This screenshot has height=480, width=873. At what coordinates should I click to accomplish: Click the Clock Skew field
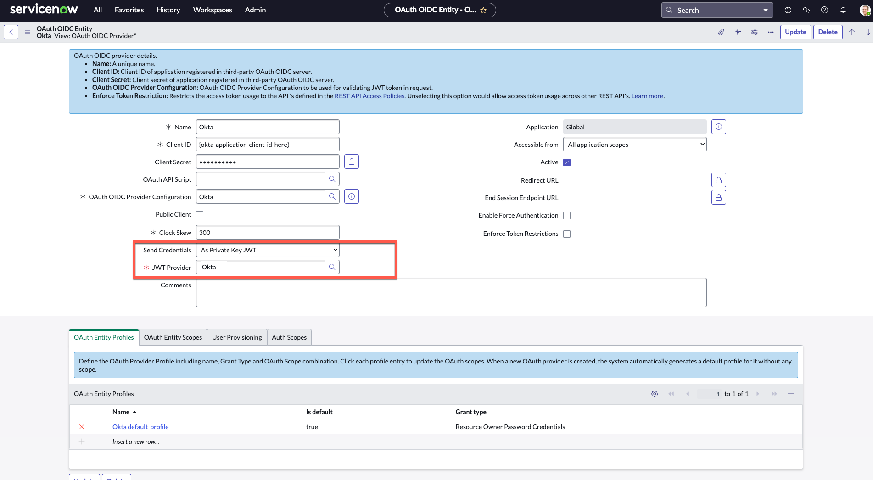coord(268,233)
